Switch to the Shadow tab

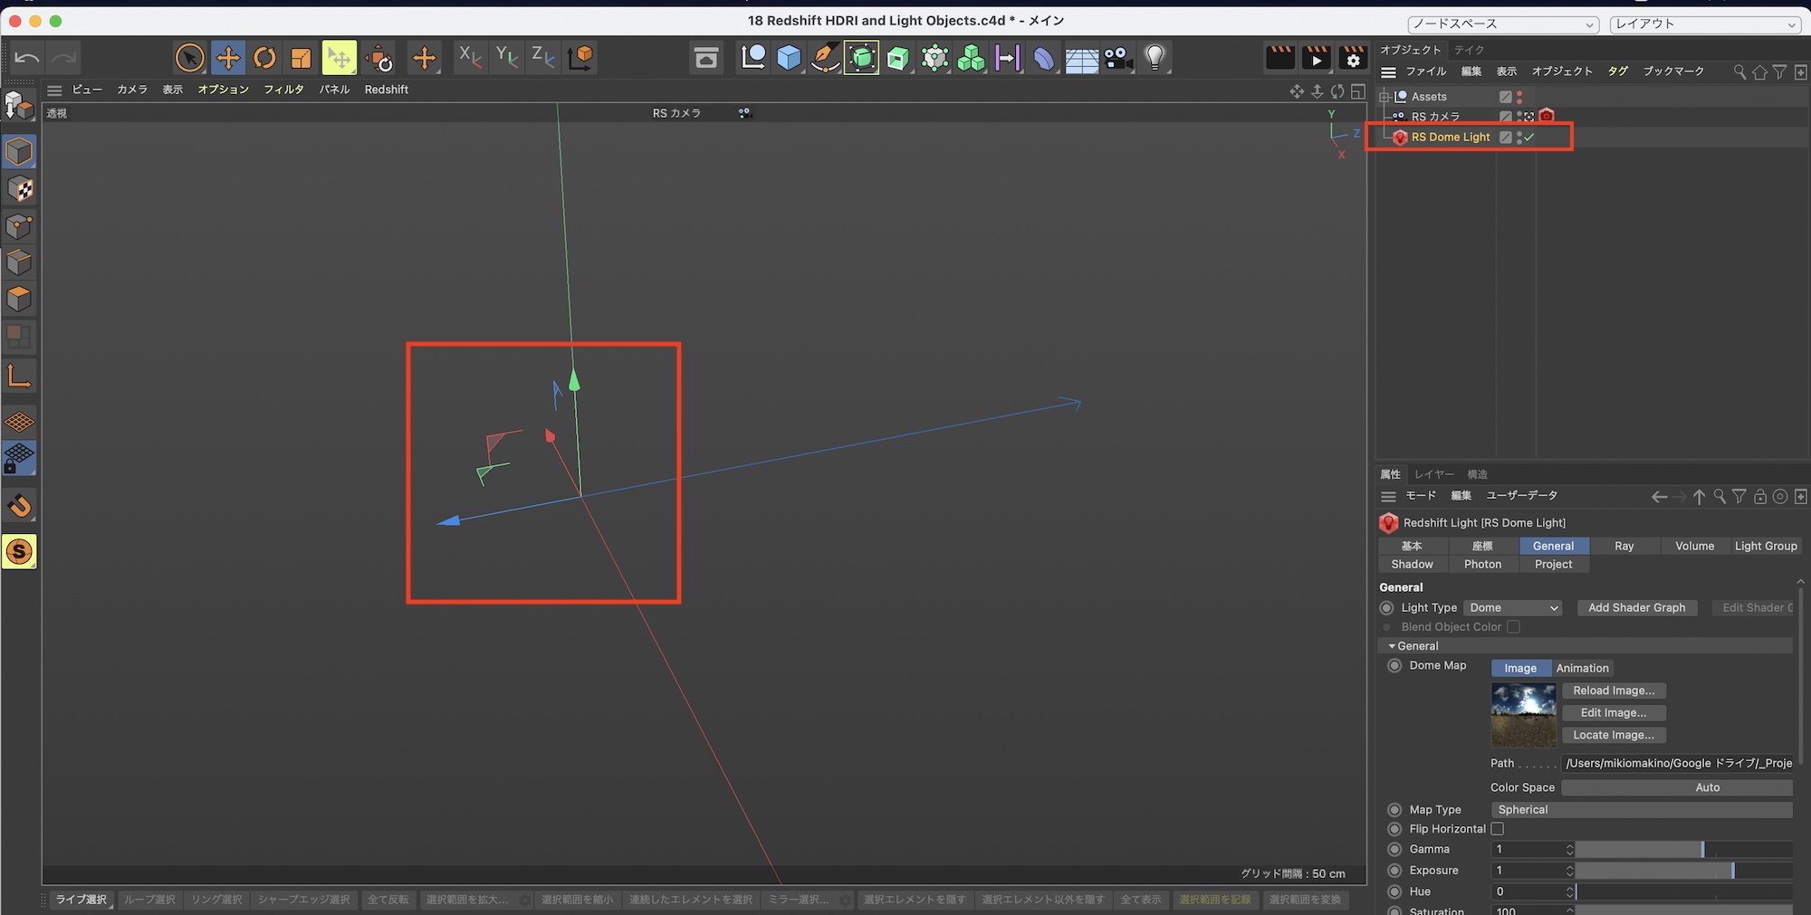point(1412,565)
